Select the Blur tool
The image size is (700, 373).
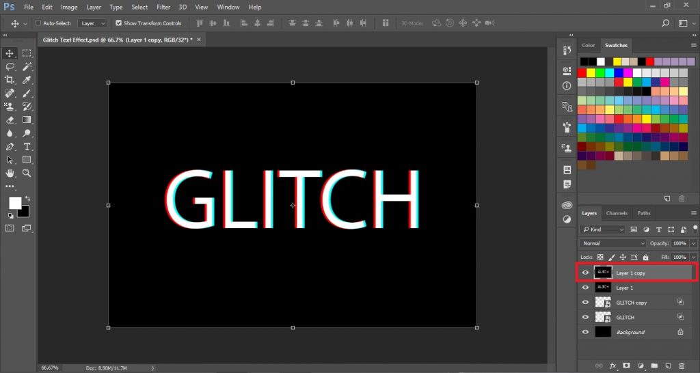[x=10, y=133]
